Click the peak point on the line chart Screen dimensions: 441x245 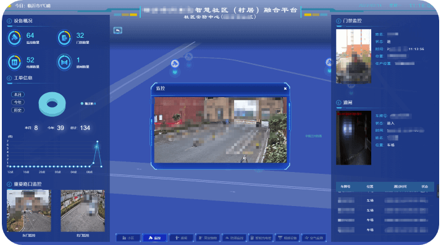[98, 142]
